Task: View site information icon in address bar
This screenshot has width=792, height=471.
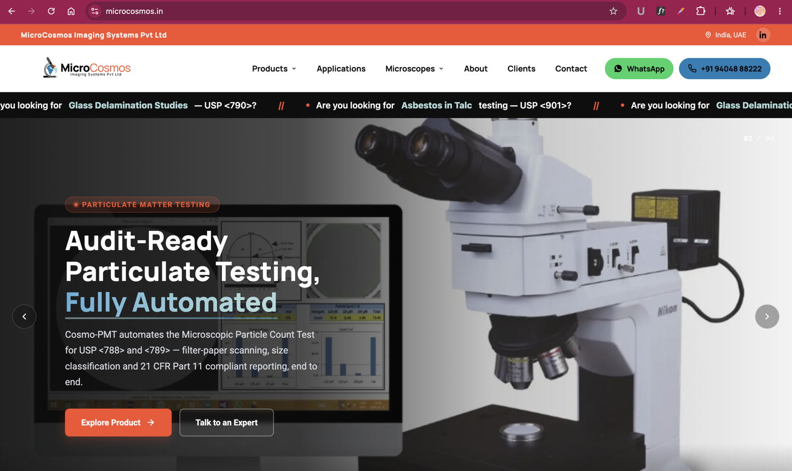Action: (95, 11)
